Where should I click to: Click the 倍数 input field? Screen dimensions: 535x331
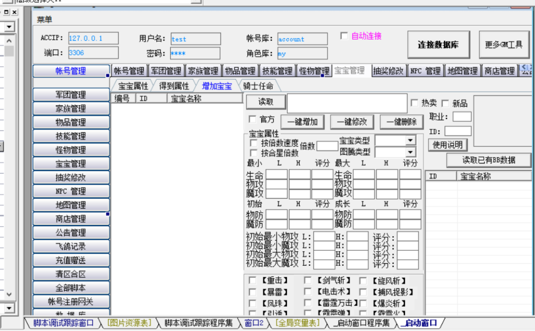[x=327, y=146]
